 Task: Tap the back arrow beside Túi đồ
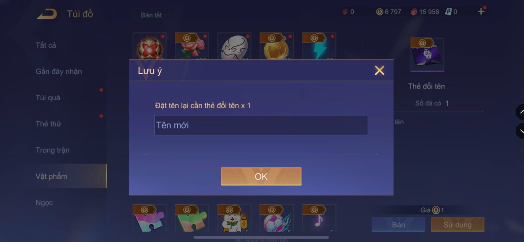coord(47,14)
